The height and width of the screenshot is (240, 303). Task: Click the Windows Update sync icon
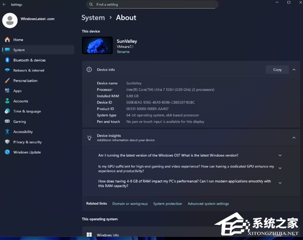pos(8,152)
